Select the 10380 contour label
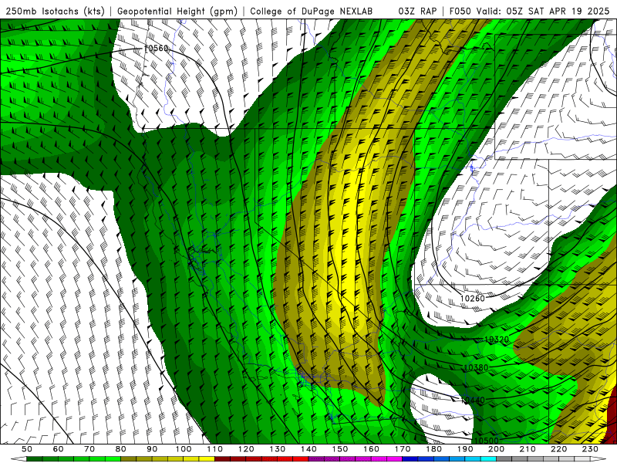 pyautogui.click(x=476, y=368)
